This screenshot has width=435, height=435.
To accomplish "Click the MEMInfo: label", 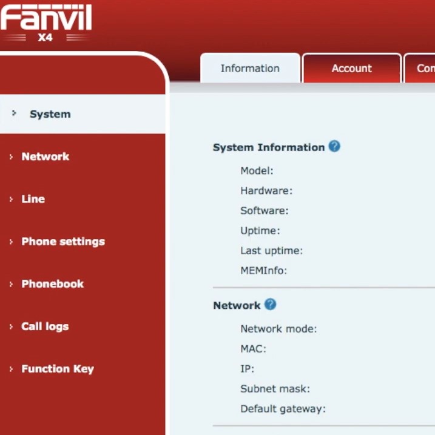I will (x=263, y=271).
